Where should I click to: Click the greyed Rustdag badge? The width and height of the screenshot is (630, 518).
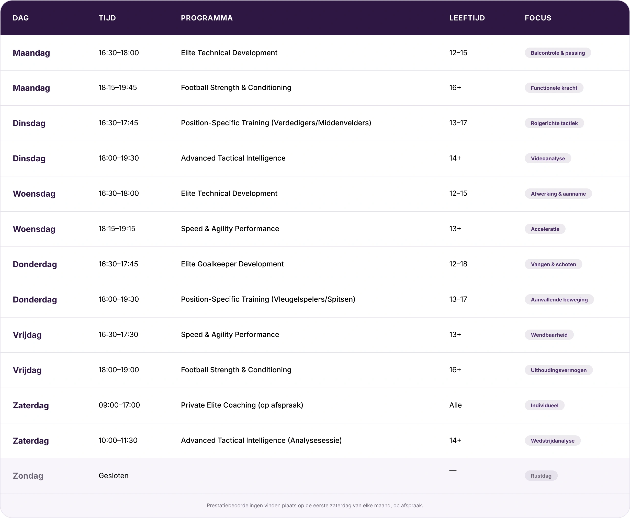[541, 476]
